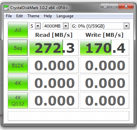Open the Edit menu
Viewport: 137px width, 130px height.
19,16
